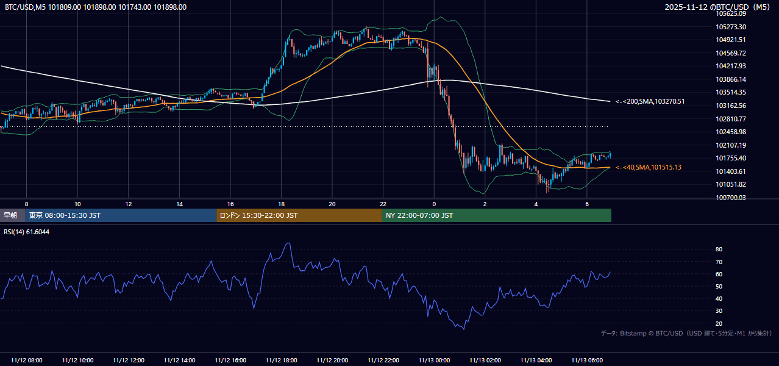Click bottom time label 11/12 12:00
779x366 pixels.
coord(129,361)
